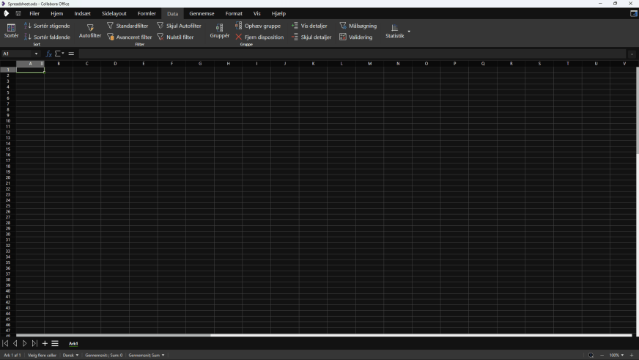Image resolution: width=639 pixels, height=360 pixels.
Task: Click the Collabora logo icon
Action: [x=6, y=13]
